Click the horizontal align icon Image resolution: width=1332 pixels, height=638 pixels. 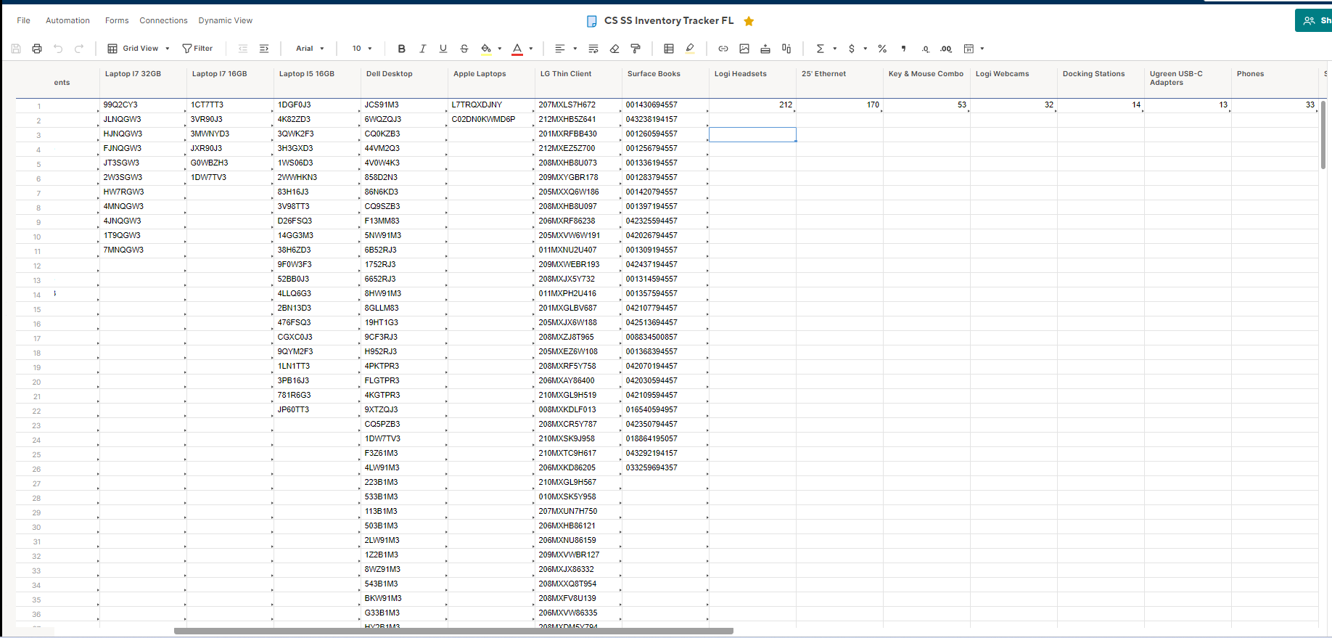point(560,49)
